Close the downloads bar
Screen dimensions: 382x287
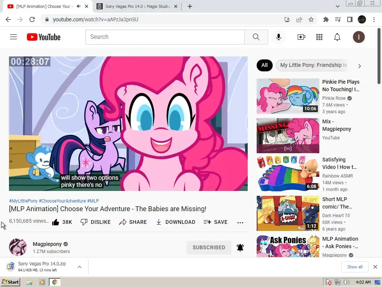375,267
